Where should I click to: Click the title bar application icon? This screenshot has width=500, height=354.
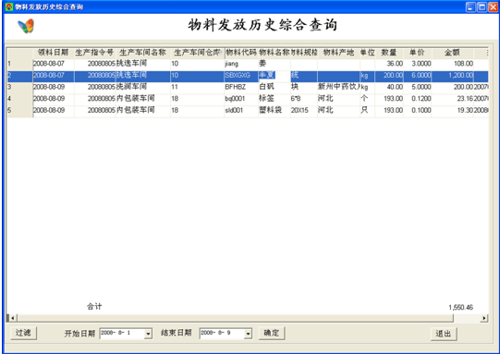9,6
